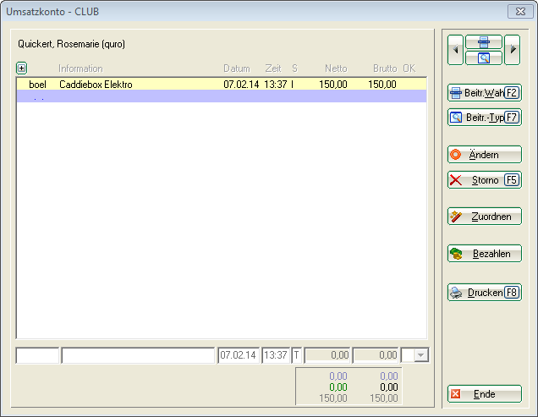The width and height of the screenshot is (538, 417).
Task: Click the boel code cell
Action: click(x=37, y=85)
